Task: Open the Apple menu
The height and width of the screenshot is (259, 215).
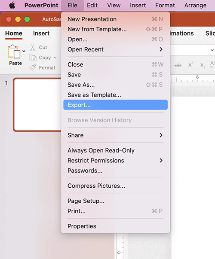Action: click(12, 5)
